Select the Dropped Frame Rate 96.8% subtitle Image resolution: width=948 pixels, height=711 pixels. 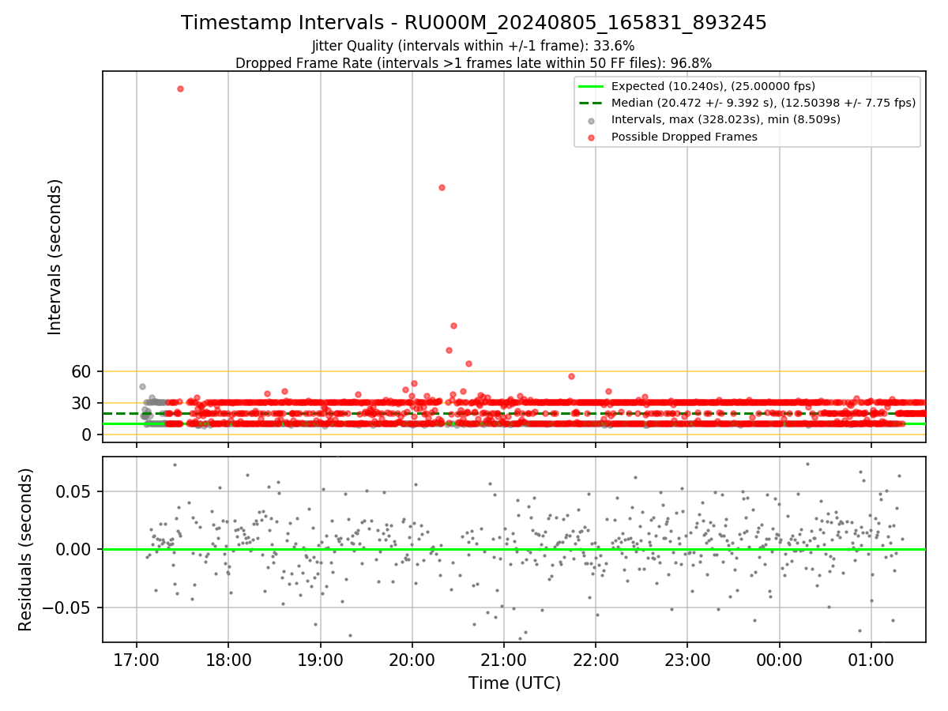(474, 63)
